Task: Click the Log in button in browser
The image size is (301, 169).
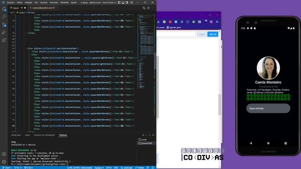Action: [202, 34]
